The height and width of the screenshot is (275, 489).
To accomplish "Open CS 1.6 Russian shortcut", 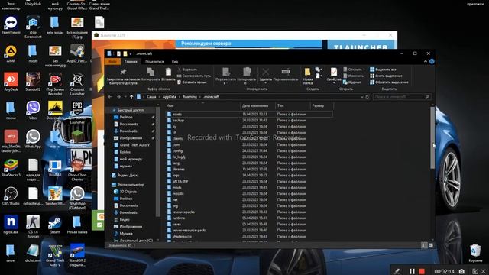I will click(x=33, y=227).
